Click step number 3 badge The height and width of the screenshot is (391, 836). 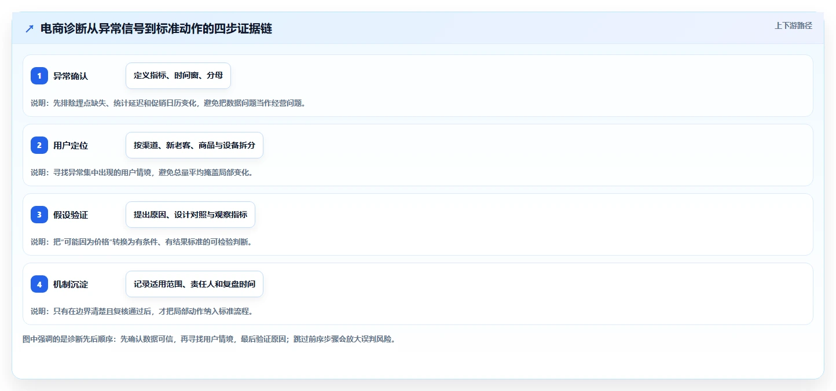click(39, 215)
